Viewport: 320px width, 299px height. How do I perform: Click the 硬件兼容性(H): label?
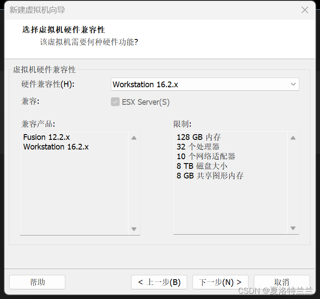48,84
